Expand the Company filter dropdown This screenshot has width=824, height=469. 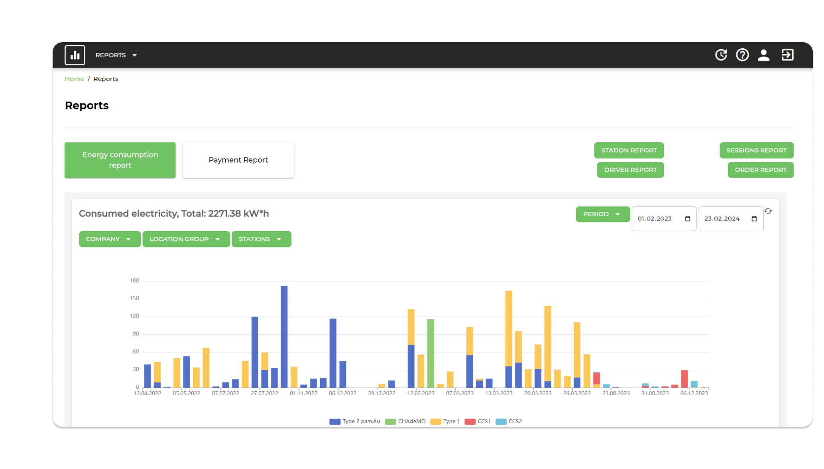(x=110, y=239)
